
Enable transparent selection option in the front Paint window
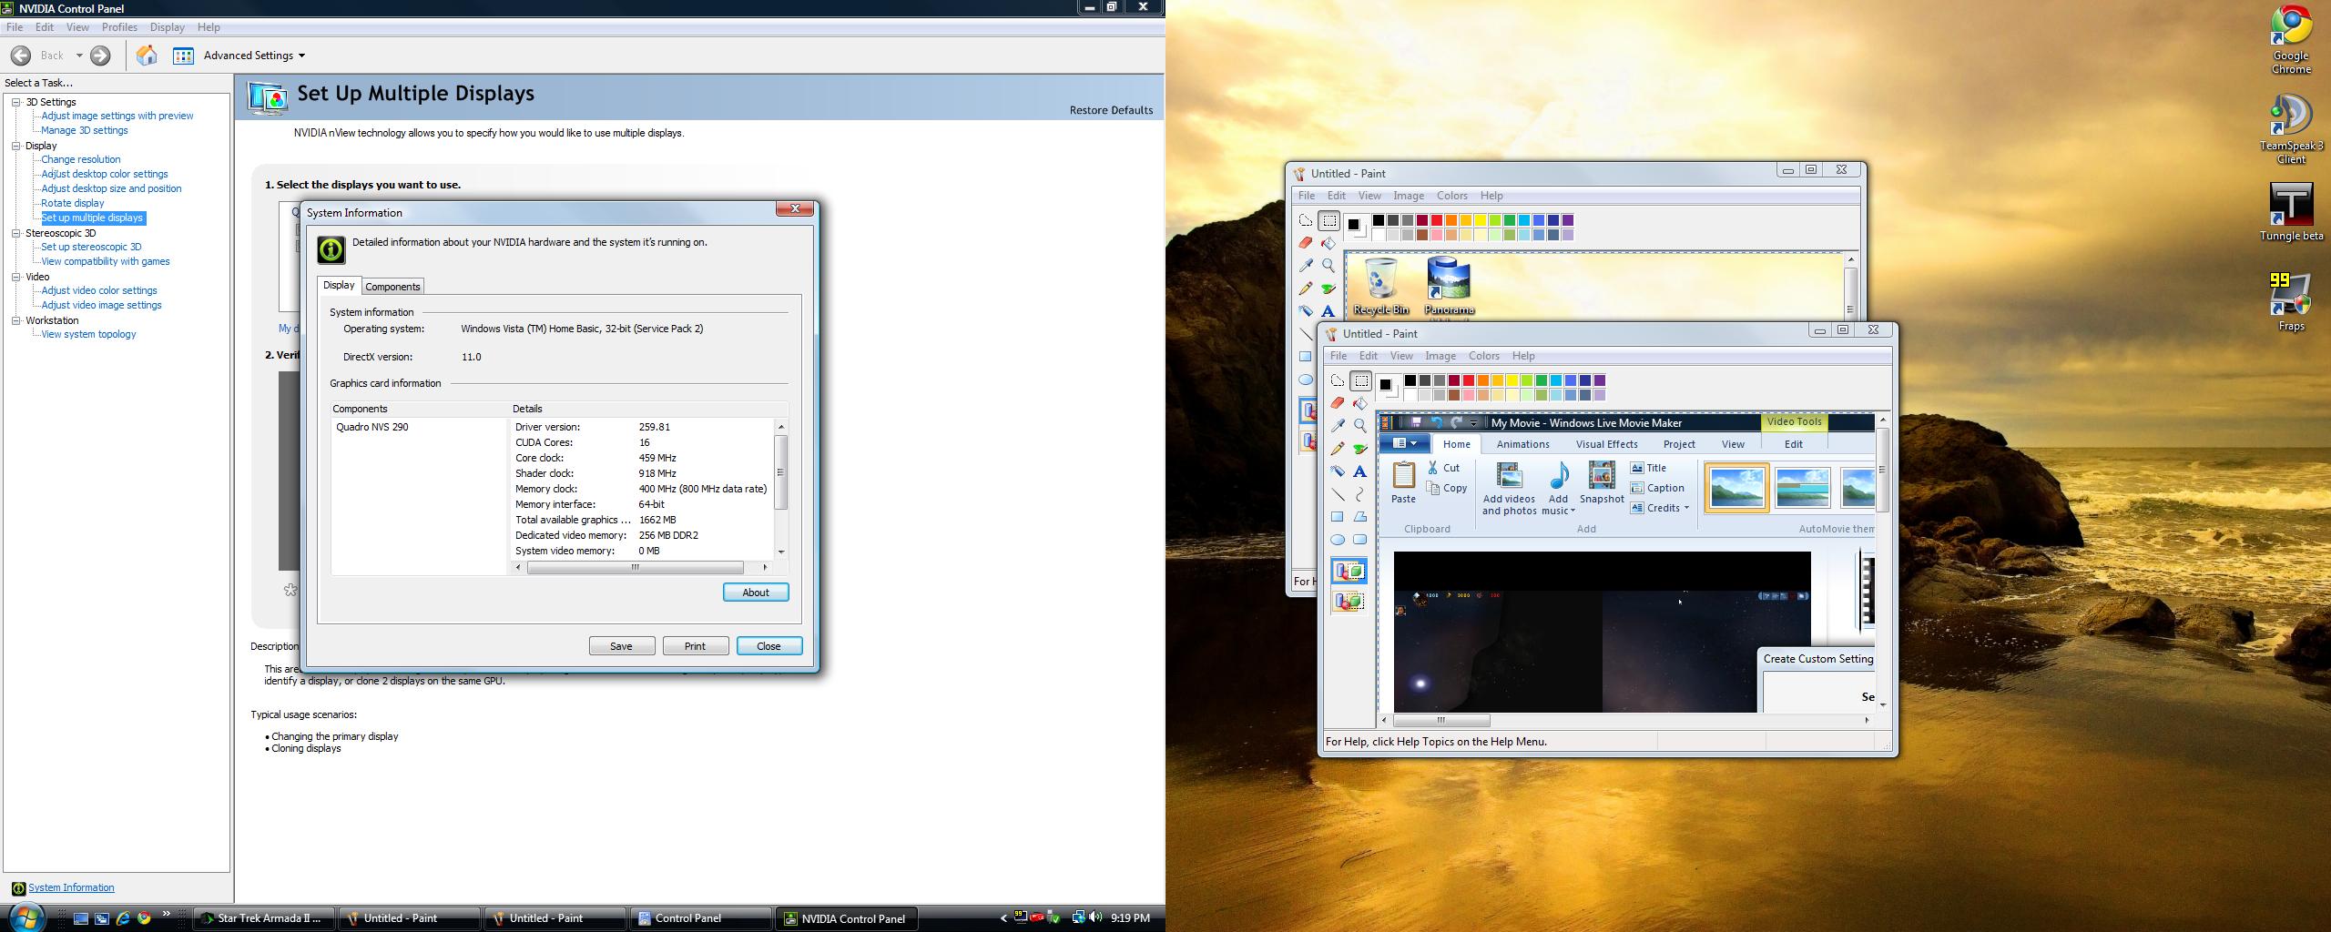1349,601
